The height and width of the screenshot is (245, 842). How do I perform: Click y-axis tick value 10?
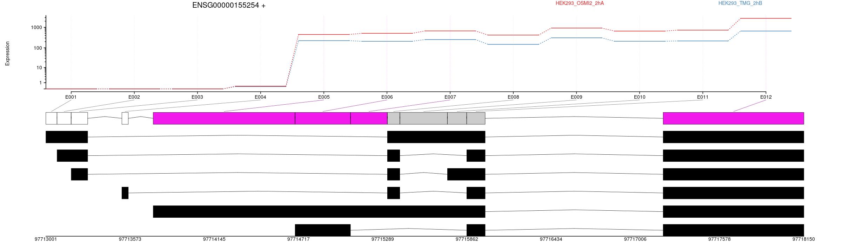click(x=39, y=68)
